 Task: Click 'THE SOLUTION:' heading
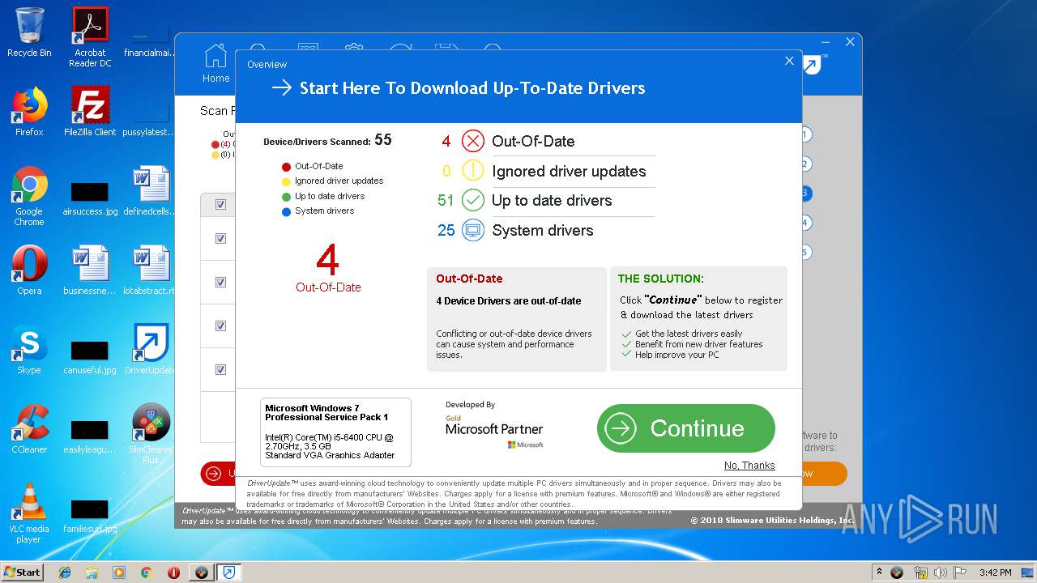(661, 279)
